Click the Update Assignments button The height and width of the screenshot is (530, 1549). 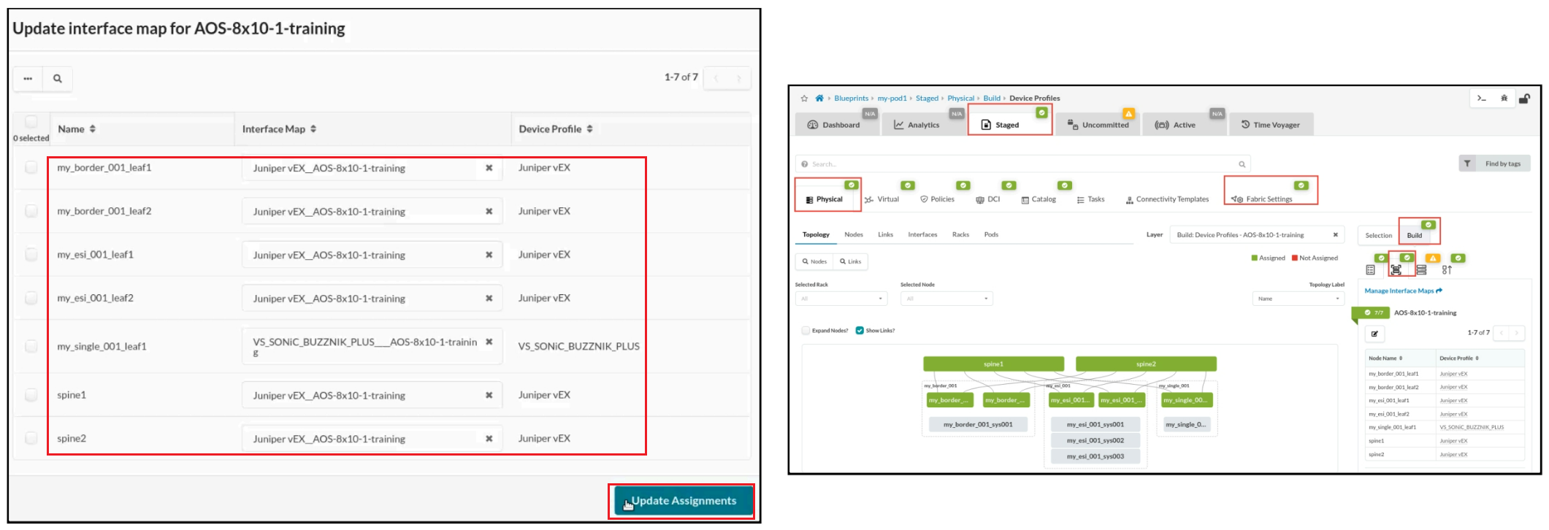pos(682,501)
